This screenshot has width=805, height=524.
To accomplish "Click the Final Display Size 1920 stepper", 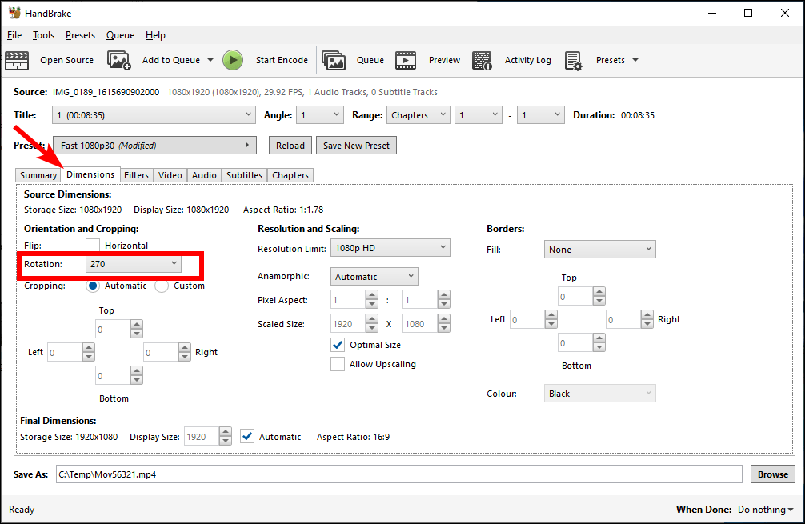I will 226,436.
